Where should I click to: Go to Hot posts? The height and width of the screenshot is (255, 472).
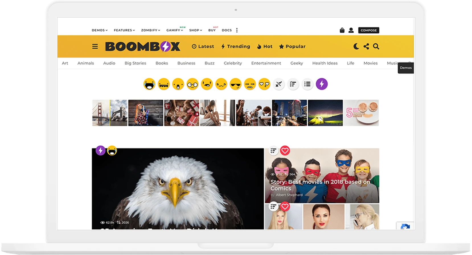265,46
